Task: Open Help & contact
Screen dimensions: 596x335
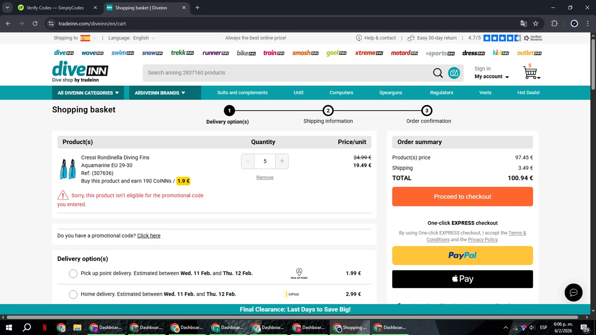Action: [x=376, y=38]
